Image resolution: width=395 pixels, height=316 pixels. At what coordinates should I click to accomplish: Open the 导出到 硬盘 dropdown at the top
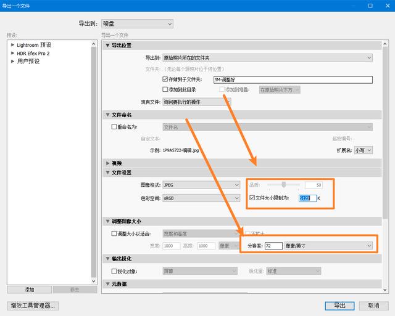pyautogui.click(x=137, y=24)
